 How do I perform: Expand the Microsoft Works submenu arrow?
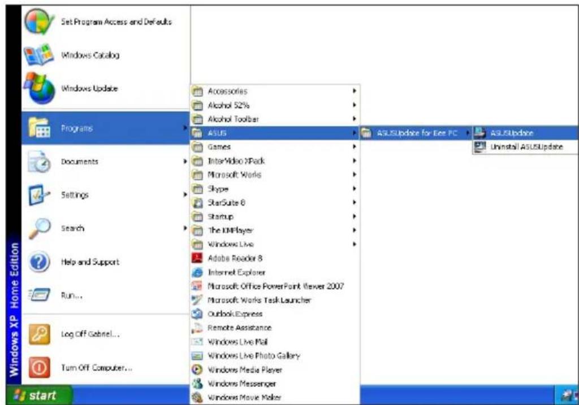354,175
